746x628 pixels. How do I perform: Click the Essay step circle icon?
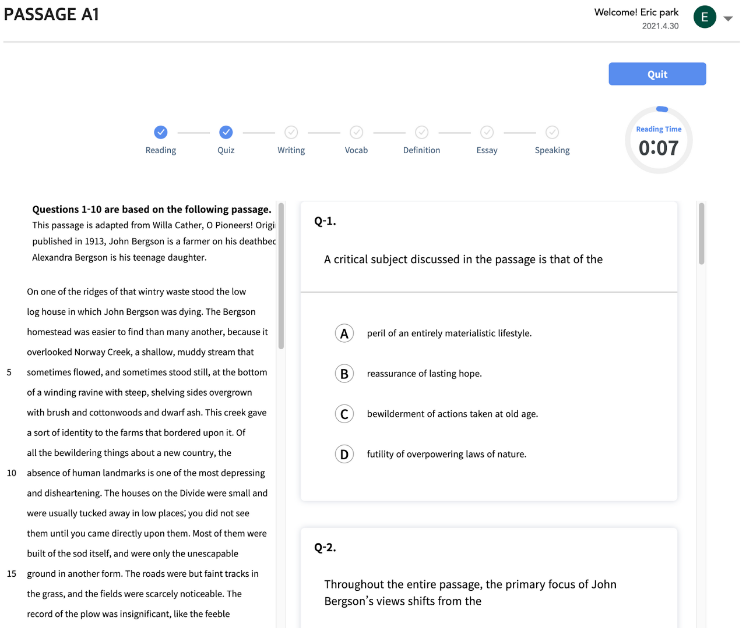click(487, 132)
